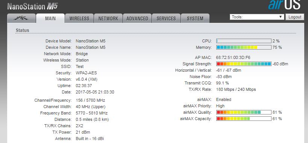Click the Signal Strength bar

pos(244,64)
